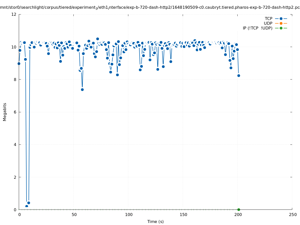The height and width of the screenshot is (225, 300).
Task: Click the x-axis tick label 250
Action: click(x=292, y=215)
